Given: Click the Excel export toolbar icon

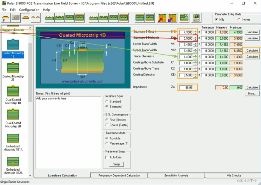Looking at the screenshot, I should 184,18.
